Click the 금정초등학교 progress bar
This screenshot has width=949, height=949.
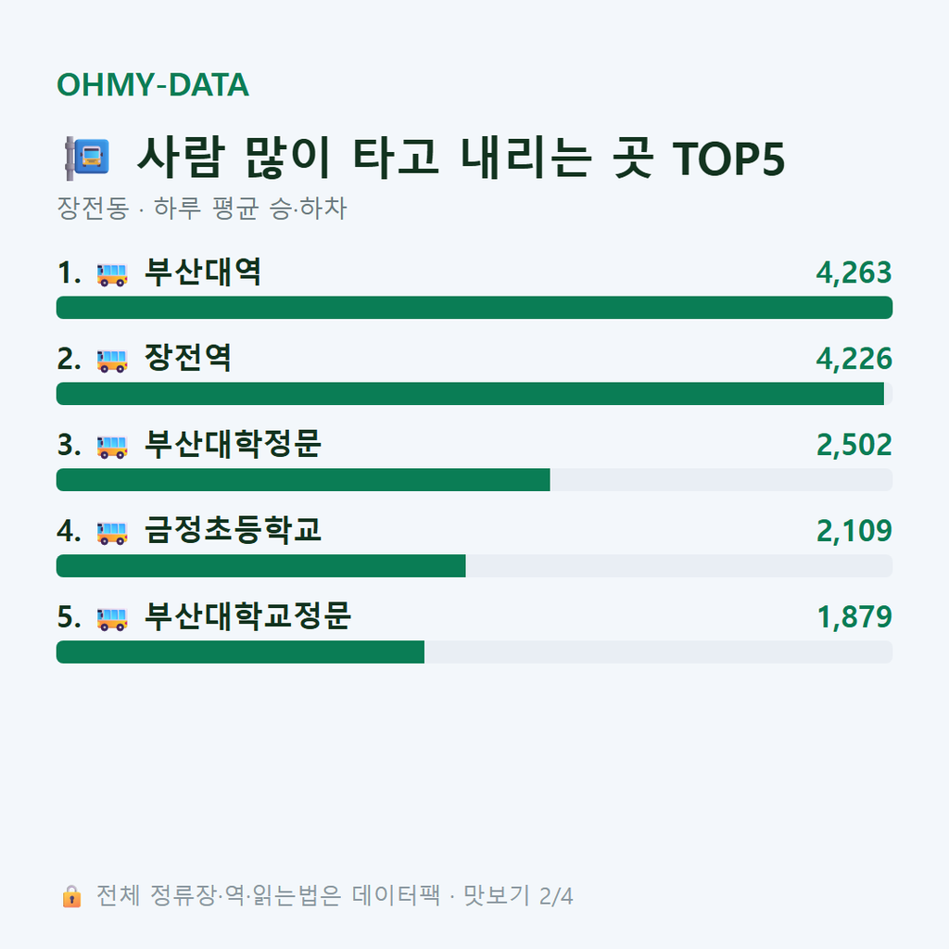[474, 566]
